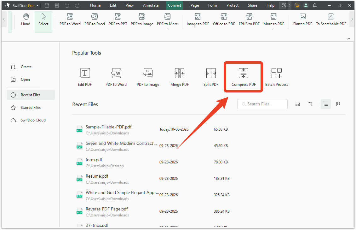The width and height of the screenshot is (356, 230).
Task: Click the Flatten PDF tool
Action: 303,20
